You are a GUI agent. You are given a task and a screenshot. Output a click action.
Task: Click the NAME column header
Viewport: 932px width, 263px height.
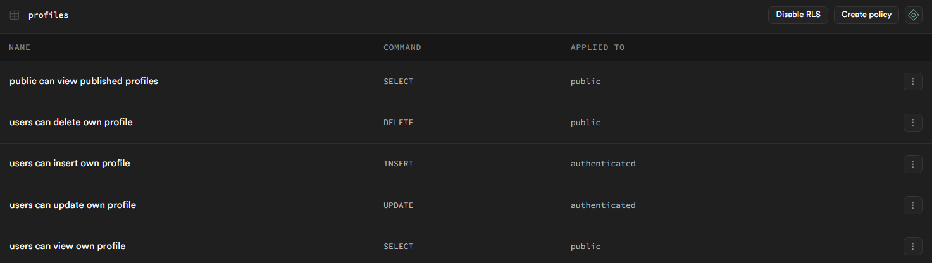point(20,47)
